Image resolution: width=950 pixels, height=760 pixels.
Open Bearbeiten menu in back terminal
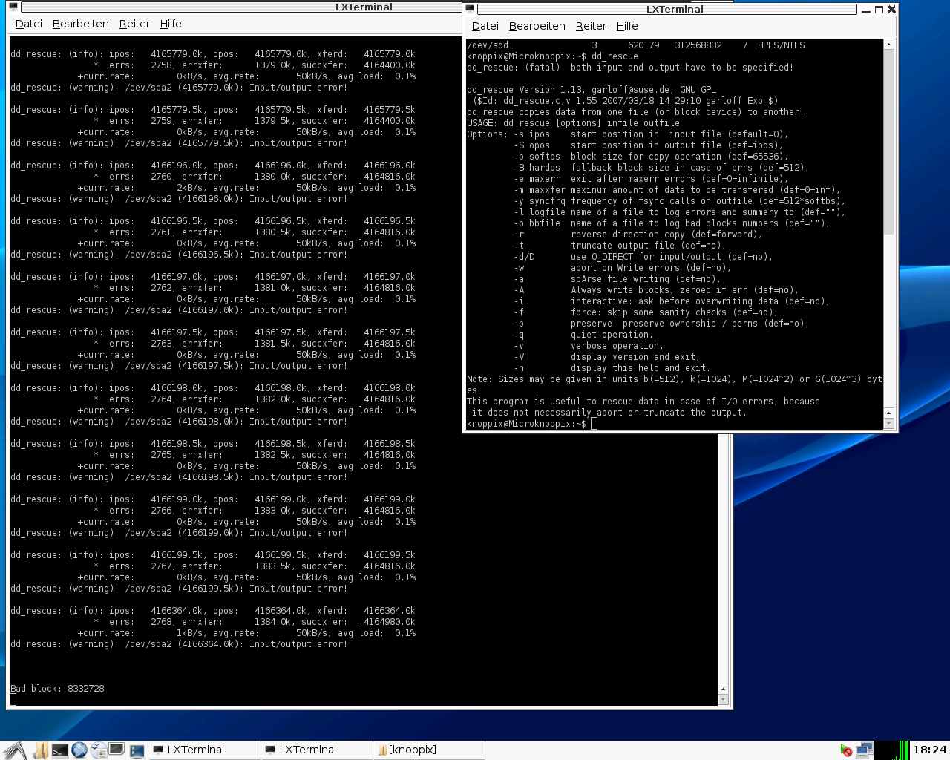point(81,24)
